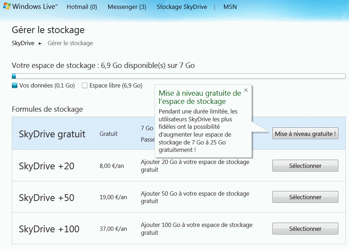This screenshot has height=249, width=349.
Task: Open MSN from the top navigation
Action: [230, 7]
